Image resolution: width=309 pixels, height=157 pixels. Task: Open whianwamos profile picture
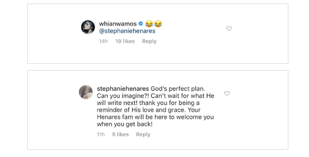pyautogui.click(x=88, y=27)
